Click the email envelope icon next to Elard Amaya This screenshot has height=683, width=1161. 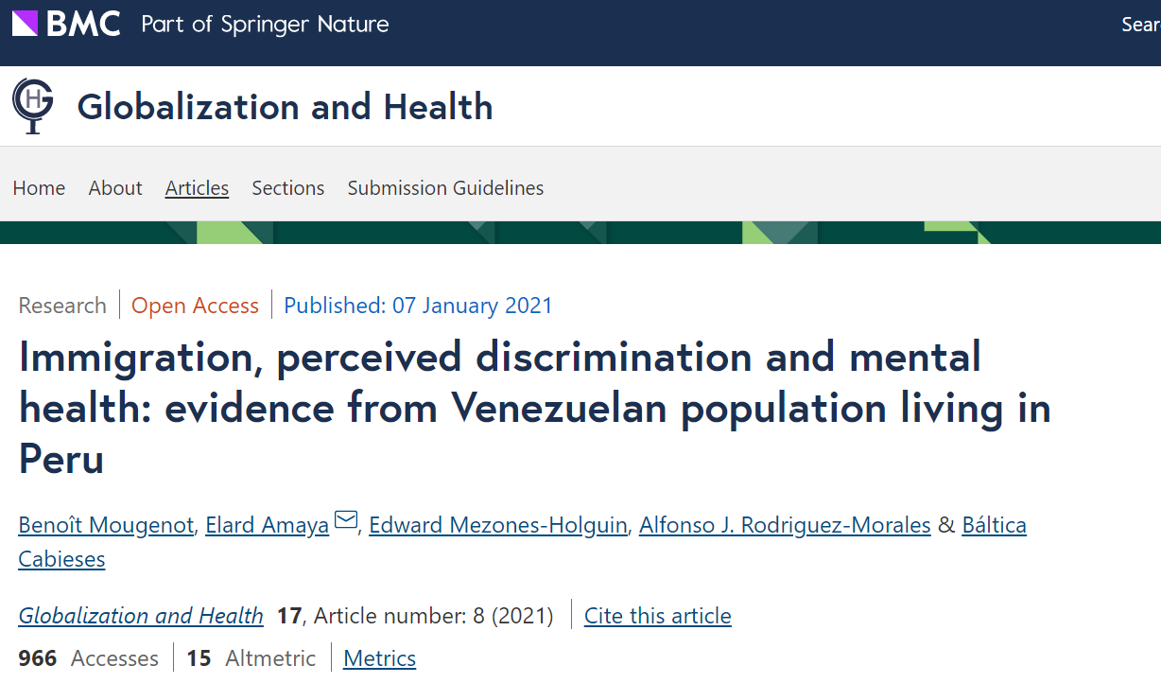click(x=345, y=518)
